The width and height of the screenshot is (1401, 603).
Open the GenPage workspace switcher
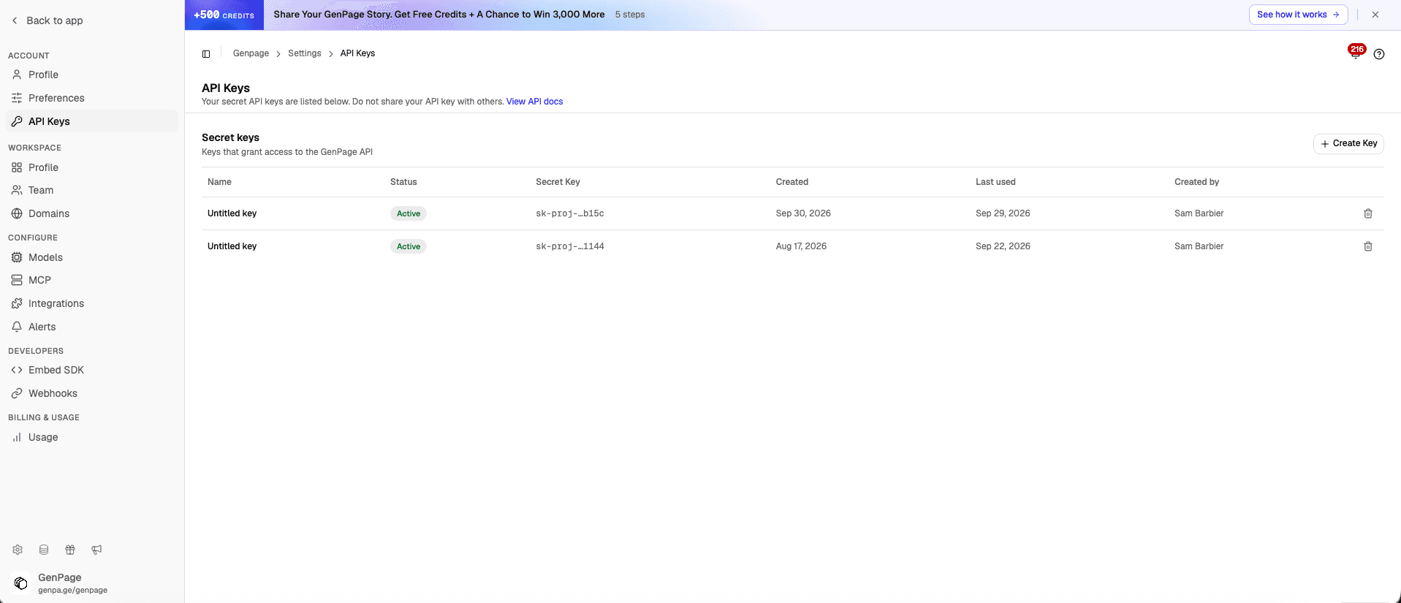(x=91, y=583)
